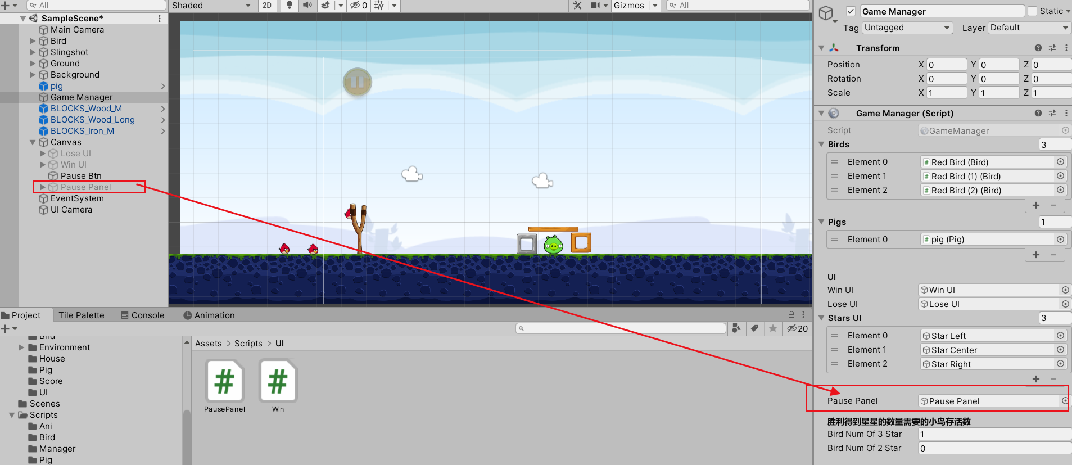Toggle scene lighting bulb icon
The width and height of the screenshot is (1072, 465).
point(290,5)
